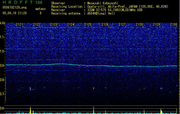180x114 pixels.
Task: Click antenna text A504HB(yagi 4el)
Action: point(101,13)
